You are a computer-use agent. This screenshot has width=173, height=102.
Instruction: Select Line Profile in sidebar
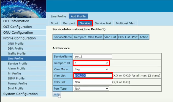23,58
